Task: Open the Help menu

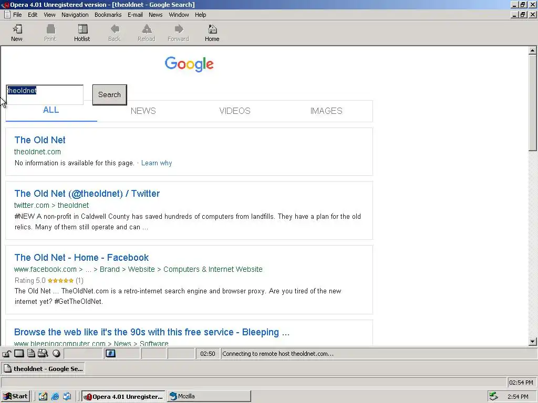Action: click(200, 15)
